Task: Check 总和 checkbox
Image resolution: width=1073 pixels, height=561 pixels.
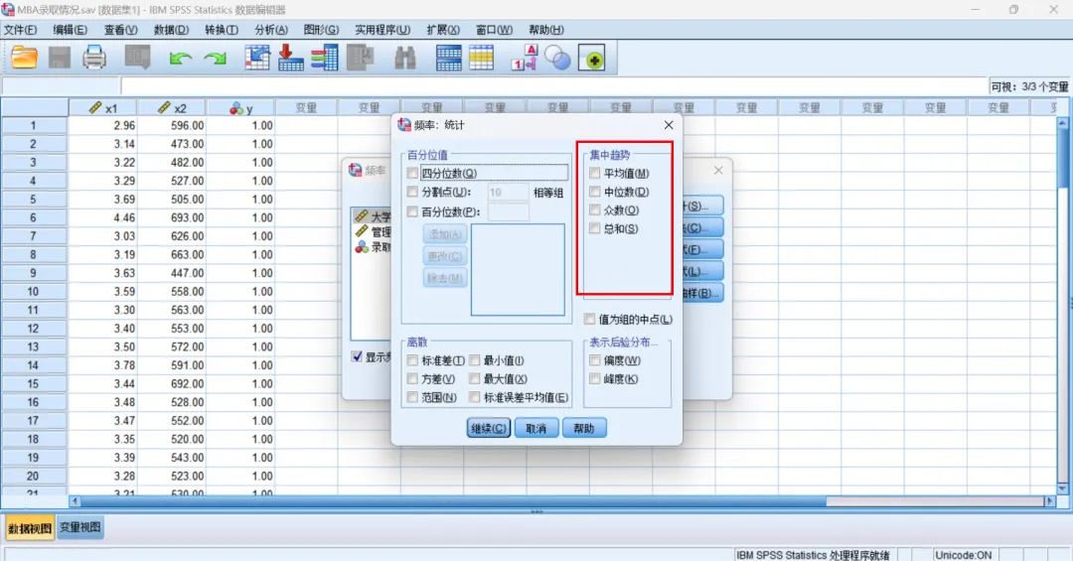Action: [x=595, y=228]
